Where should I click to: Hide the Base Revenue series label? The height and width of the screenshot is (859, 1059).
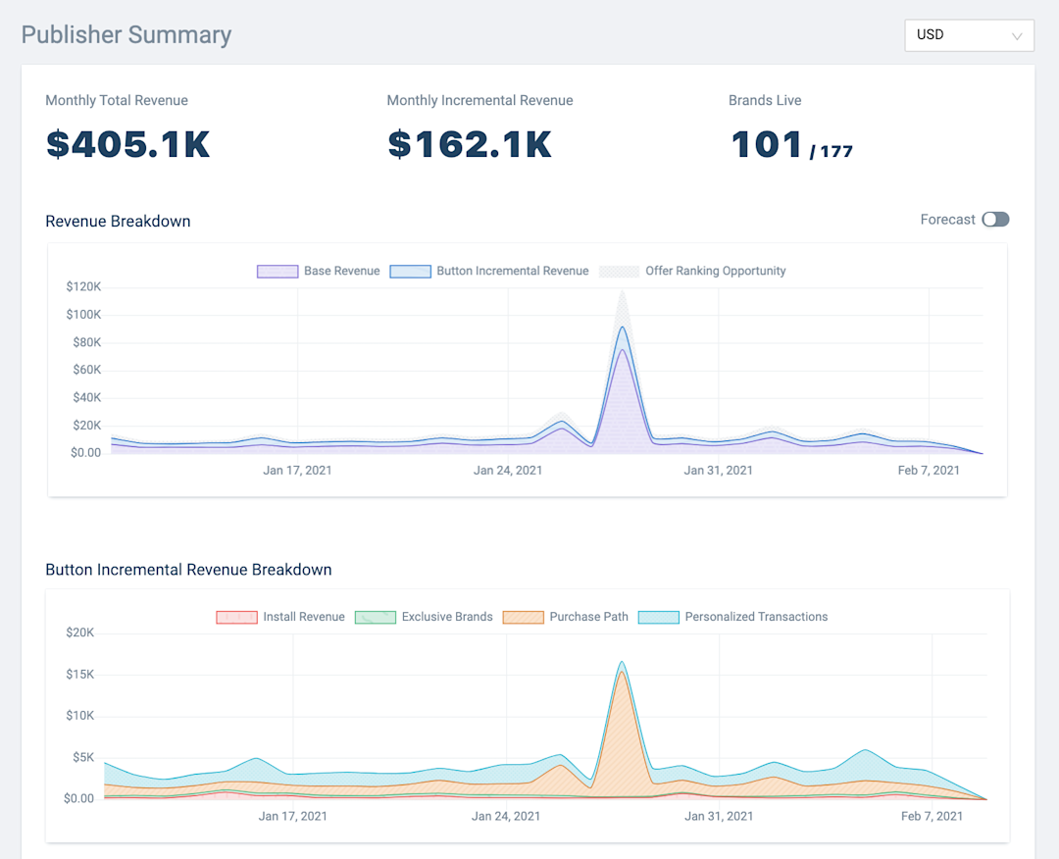(342, 271)
